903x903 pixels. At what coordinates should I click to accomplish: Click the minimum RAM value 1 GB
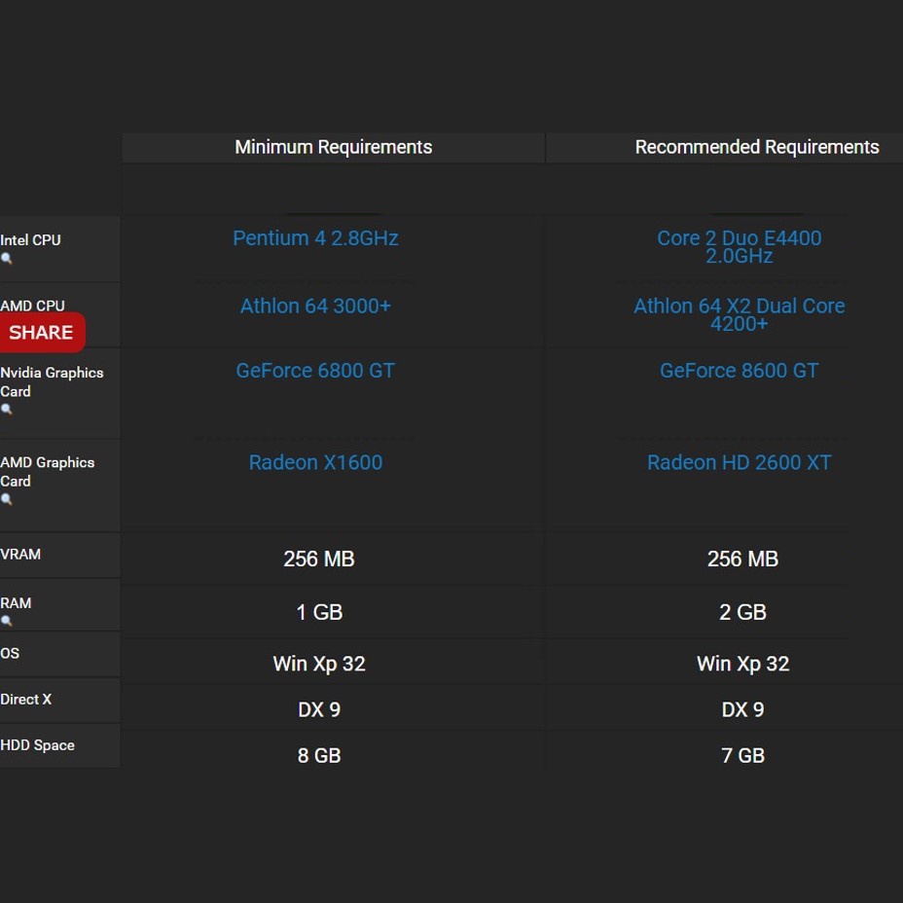(x=319, y=612)
